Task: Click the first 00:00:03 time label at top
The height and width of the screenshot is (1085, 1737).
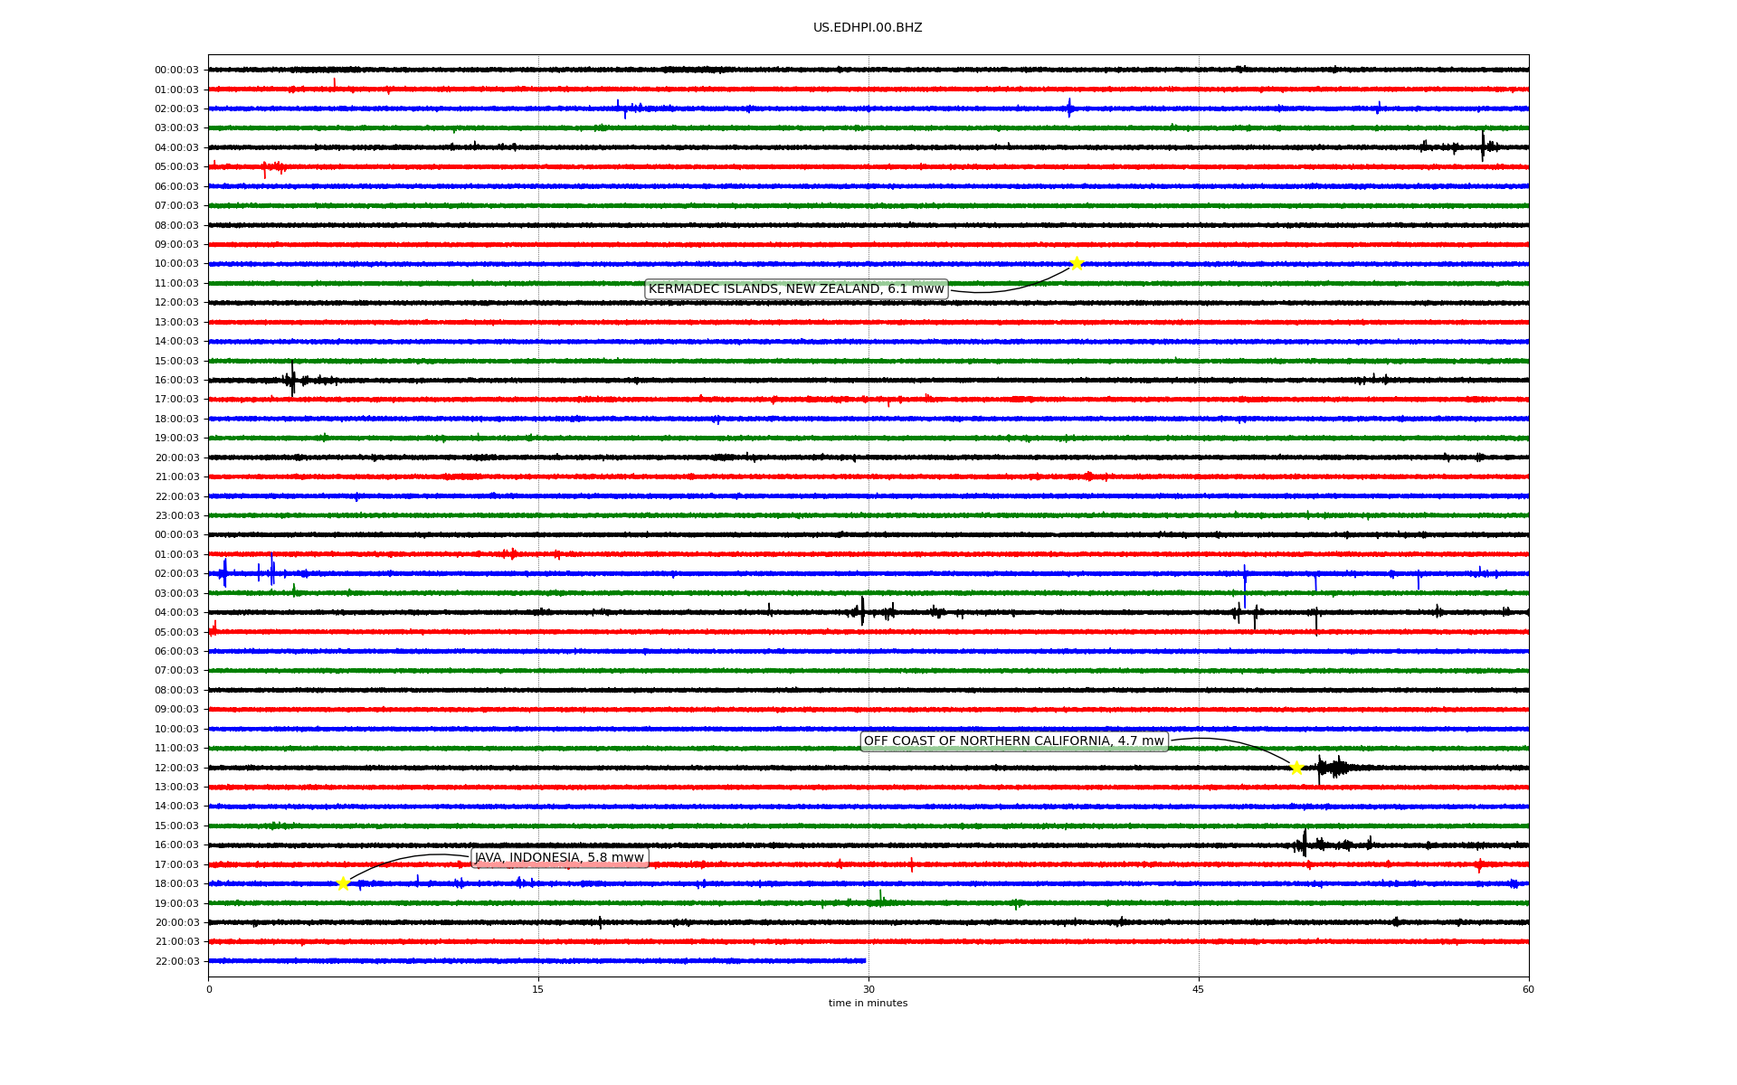Action: (x=176, y=70)
